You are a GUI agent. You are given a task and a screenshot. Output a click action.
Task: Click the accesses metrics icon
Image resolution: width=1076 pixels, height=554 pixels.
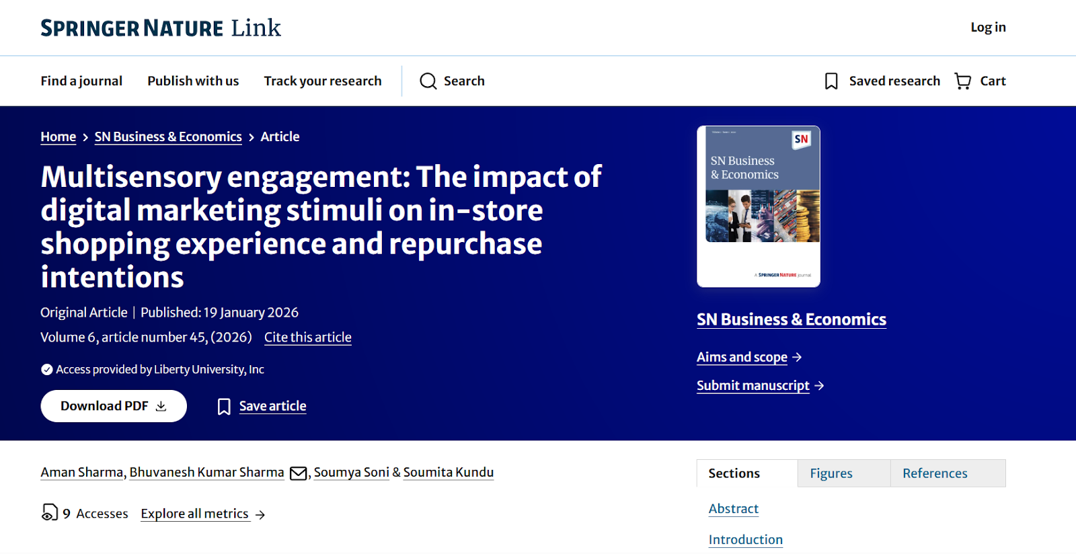(50, 513)
